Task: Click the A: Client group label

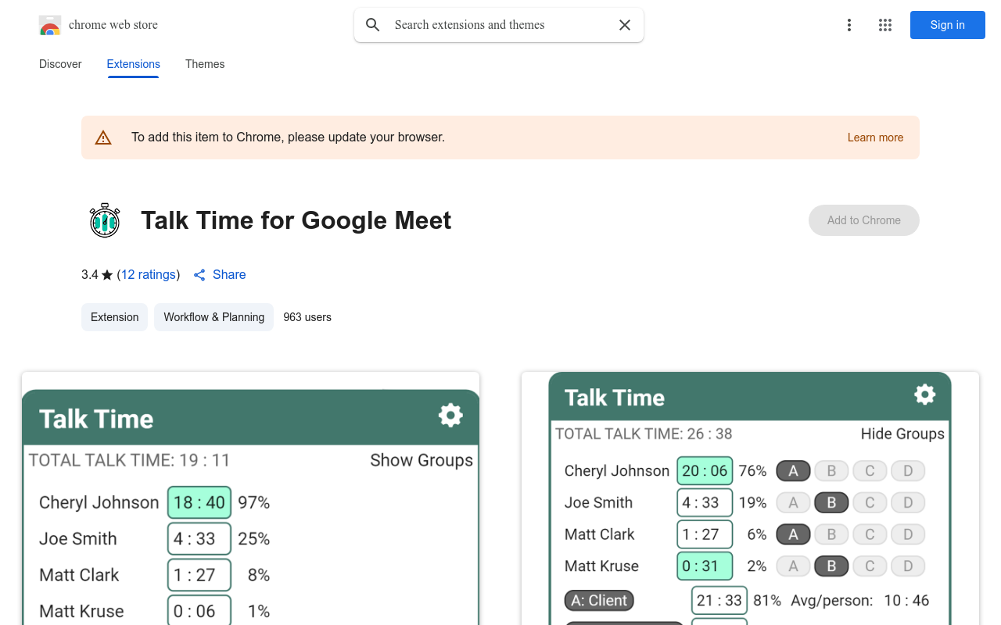Action: coord(599,601)
